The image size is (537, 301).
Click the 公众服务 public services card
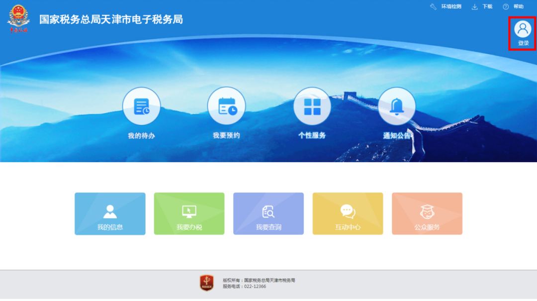tap(427, 213)
